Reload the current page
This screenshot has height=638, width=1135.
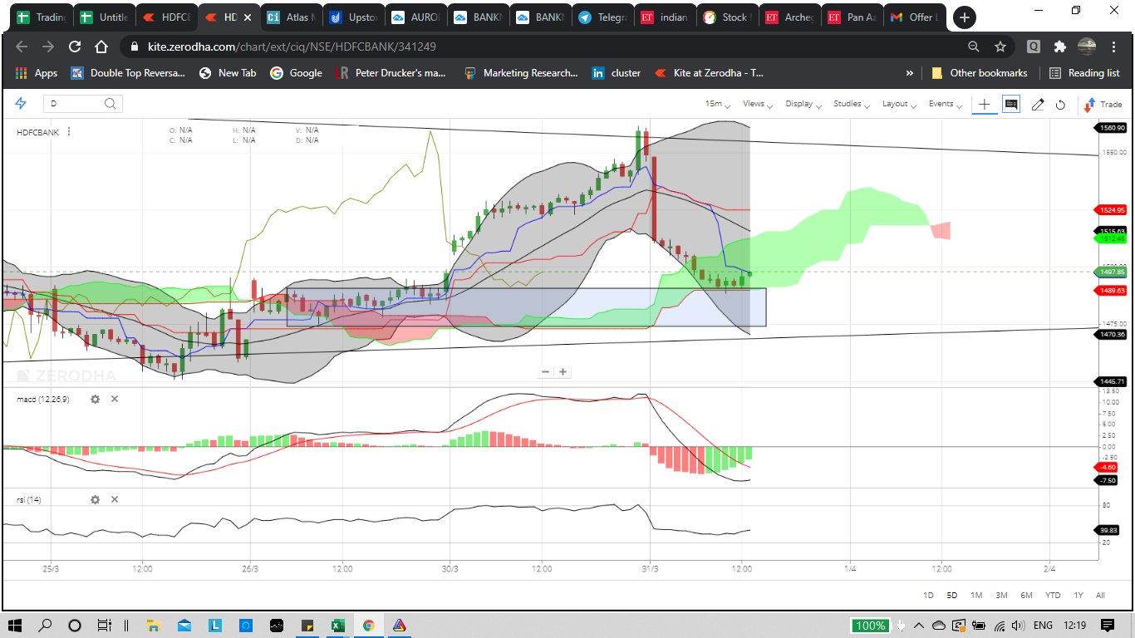pos(75,47)
